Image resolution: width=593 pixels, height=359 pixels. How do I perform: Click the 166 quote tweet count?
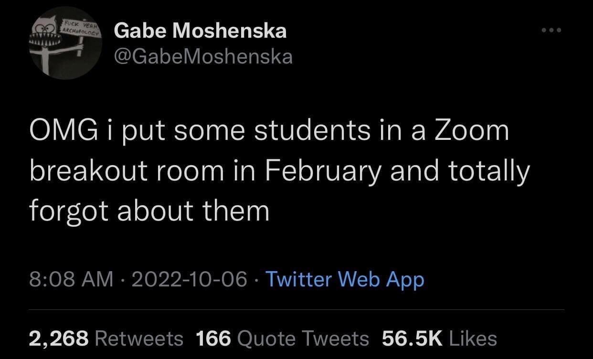coord(213,338)
